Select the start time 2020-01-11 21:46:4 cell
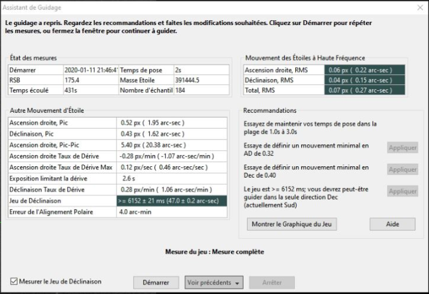Viewport: 429px width, 294px height. (x=91, y=70)
